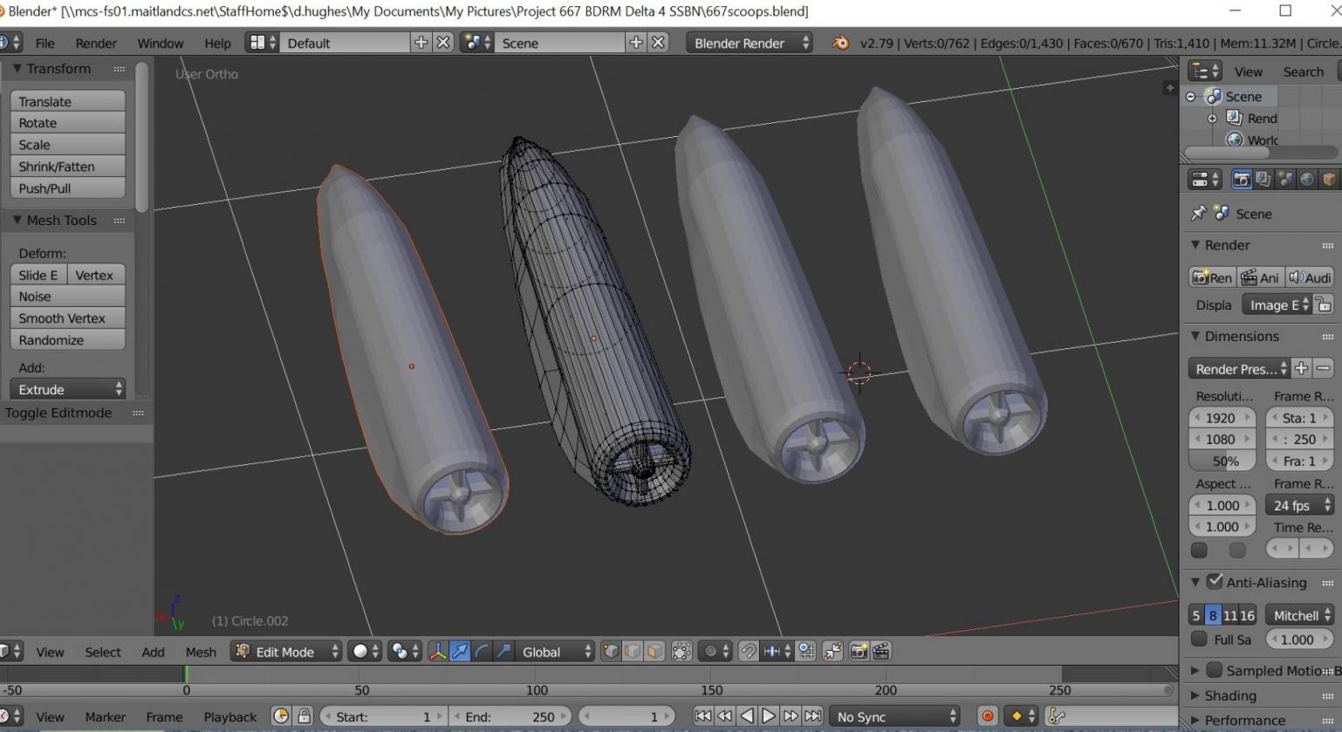Click the Shrink/Fatten button
The image size is (1342, 732).
point(67,167)
